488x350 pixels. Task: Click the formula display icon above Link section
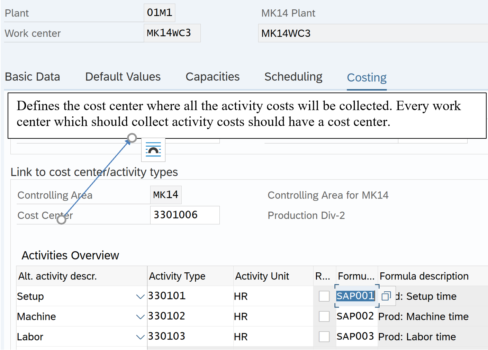153,150
